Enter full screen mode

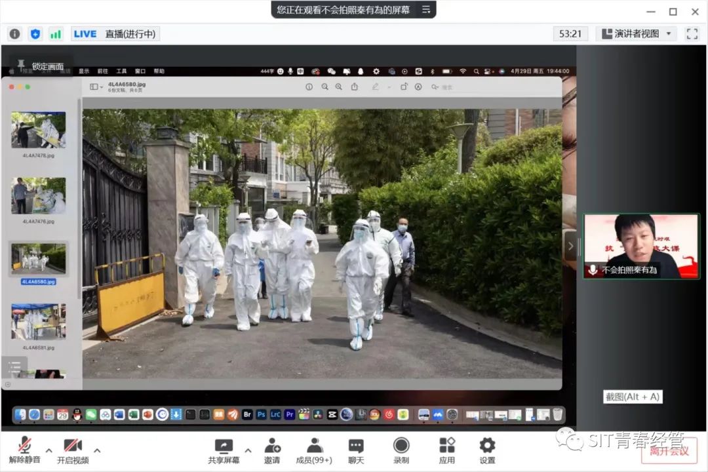692,33
